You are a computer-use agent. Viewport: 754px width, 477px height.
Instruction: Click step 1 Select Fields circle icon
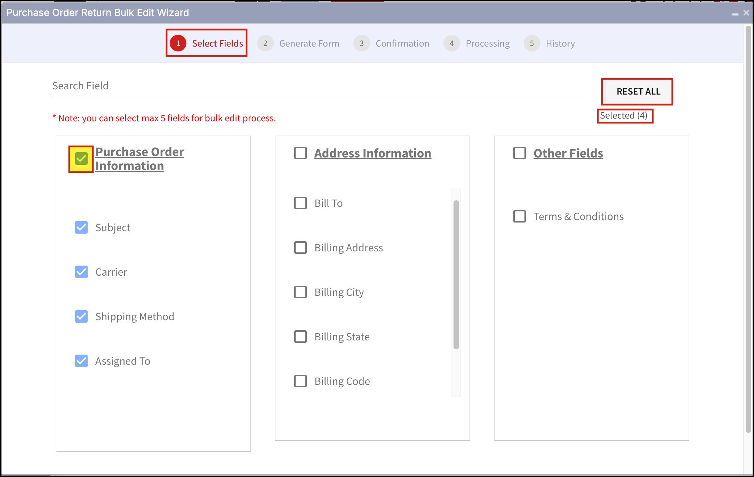(178, 43)
